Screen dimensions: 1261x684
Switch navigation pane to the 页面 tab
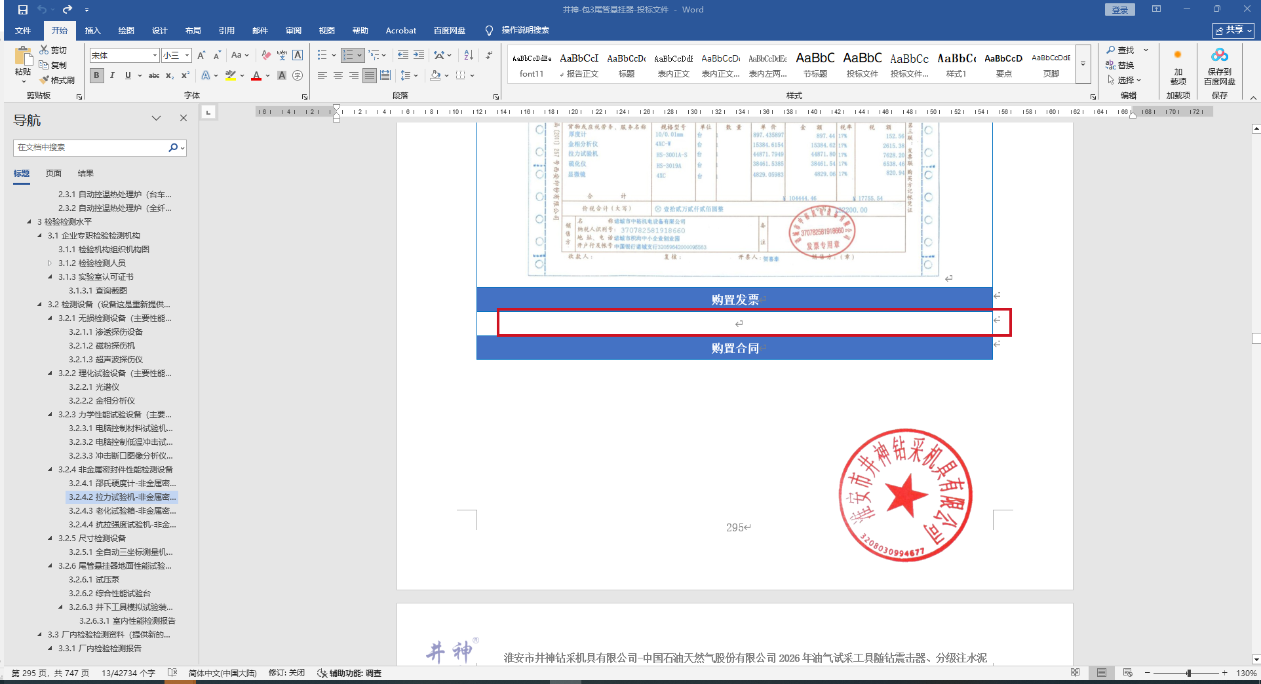(x=54, y=173)
